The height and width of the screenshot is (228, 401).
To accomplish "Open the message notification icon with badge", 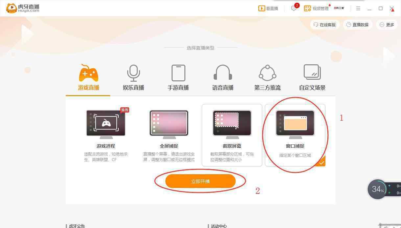I will pos(295,8).
